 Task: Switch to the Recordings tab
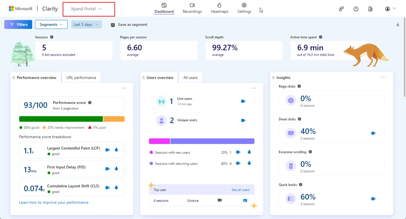[x=192, y=8]
